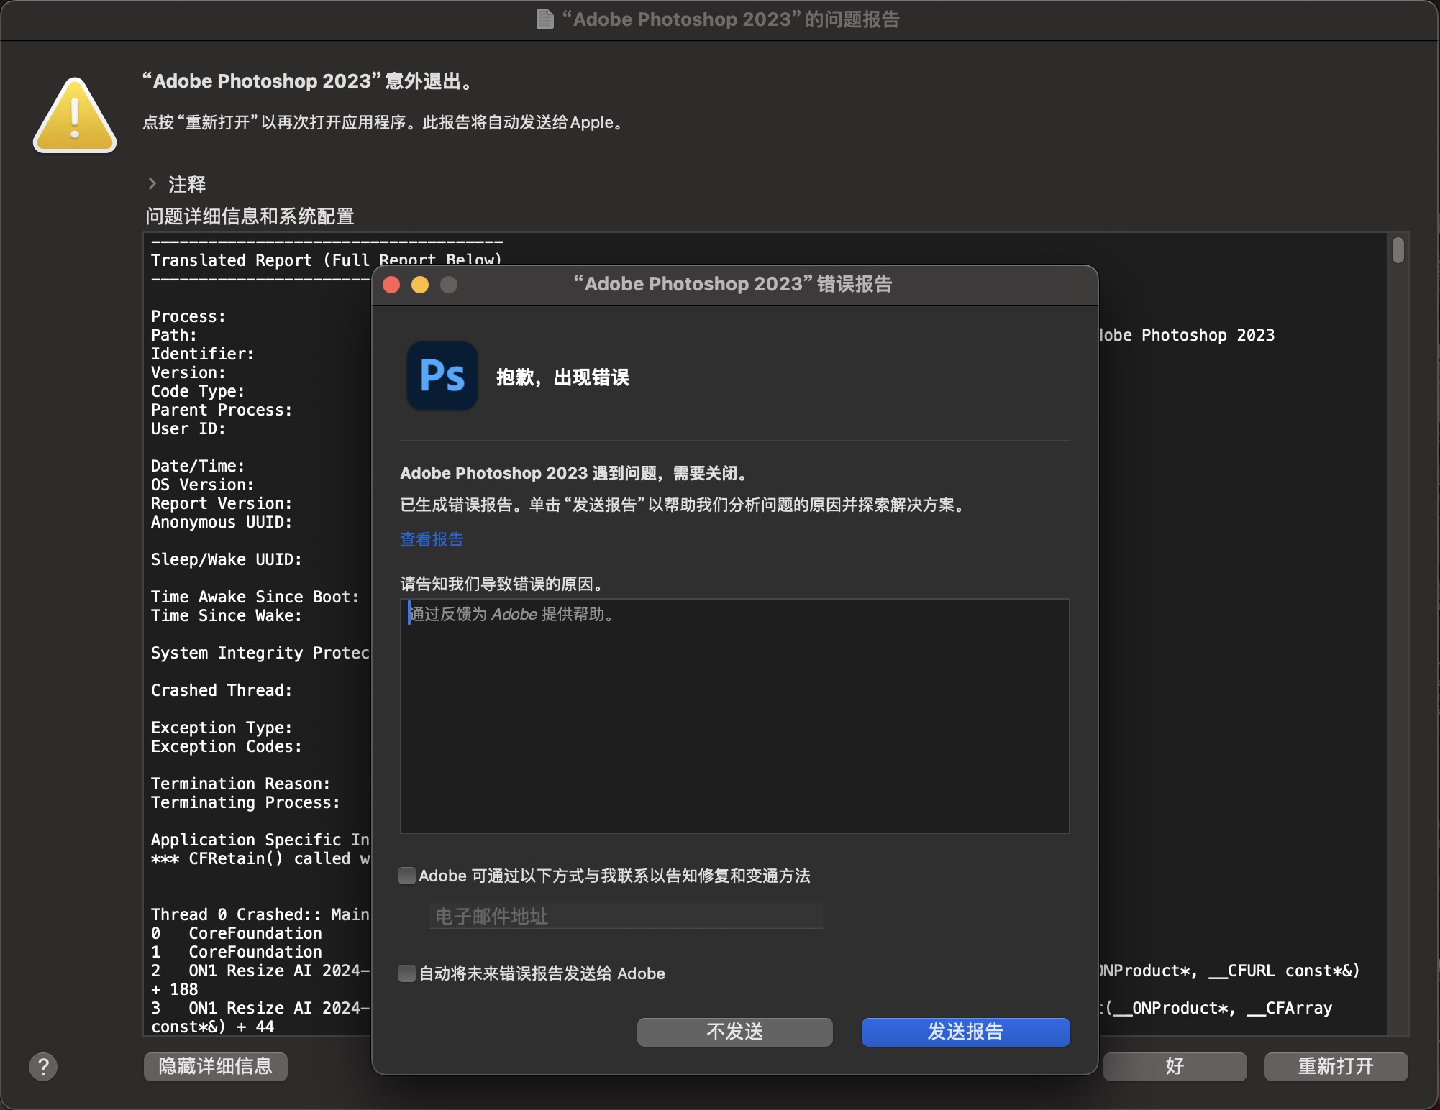Click the 'Code Type:' line

[x=198, y=391]
